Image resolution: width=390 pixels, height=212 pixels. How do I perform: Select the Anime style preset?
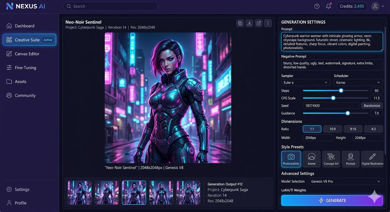[x=312, y=159]
